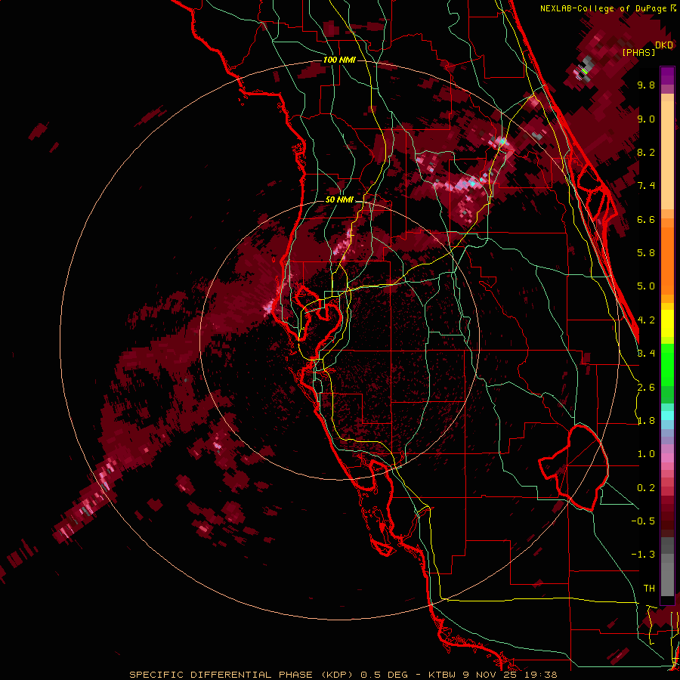Select the orange color bar segment near 5.8
This screenshot has width=680, height=680.
(x=667, y=260)
